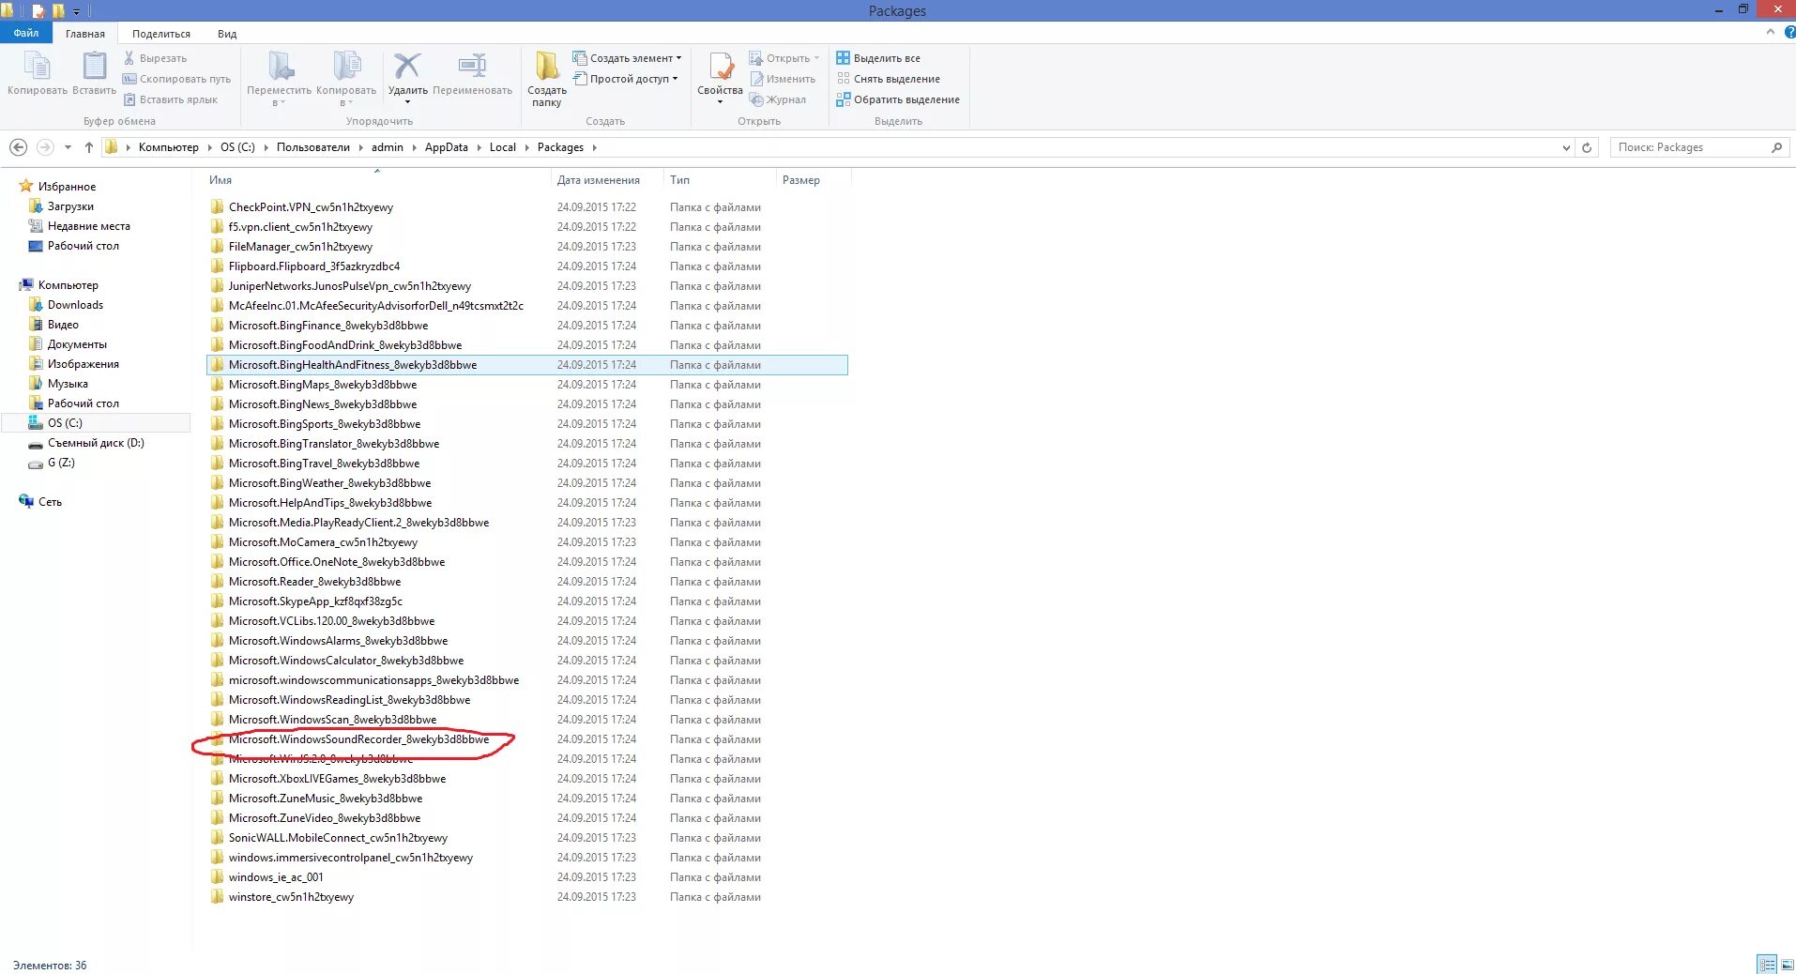Expand the address bar history dropdown

1566,147
